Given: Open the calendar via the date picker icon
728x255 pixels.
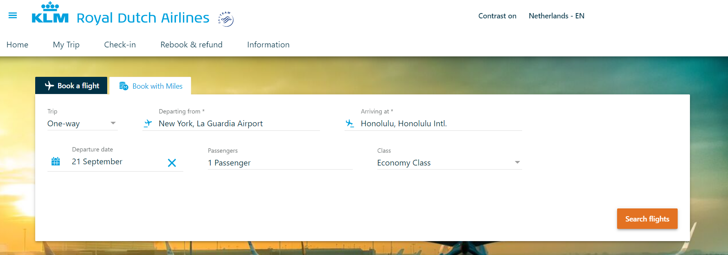Looking at the screenshot, I should (x=56, y=161).
